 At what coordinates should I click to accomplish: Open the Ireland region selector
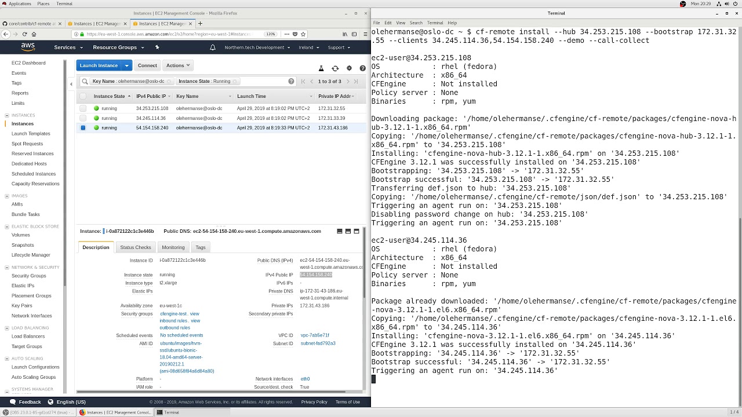(x=308, y=47)
